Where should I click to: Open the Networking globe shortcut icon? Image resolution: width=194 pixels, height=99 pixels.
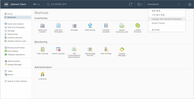click(x=90, y=26)
